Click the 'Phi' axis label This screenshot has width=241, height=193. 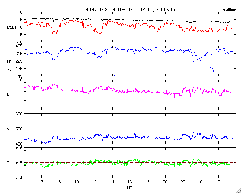click(x=9, y=61)
